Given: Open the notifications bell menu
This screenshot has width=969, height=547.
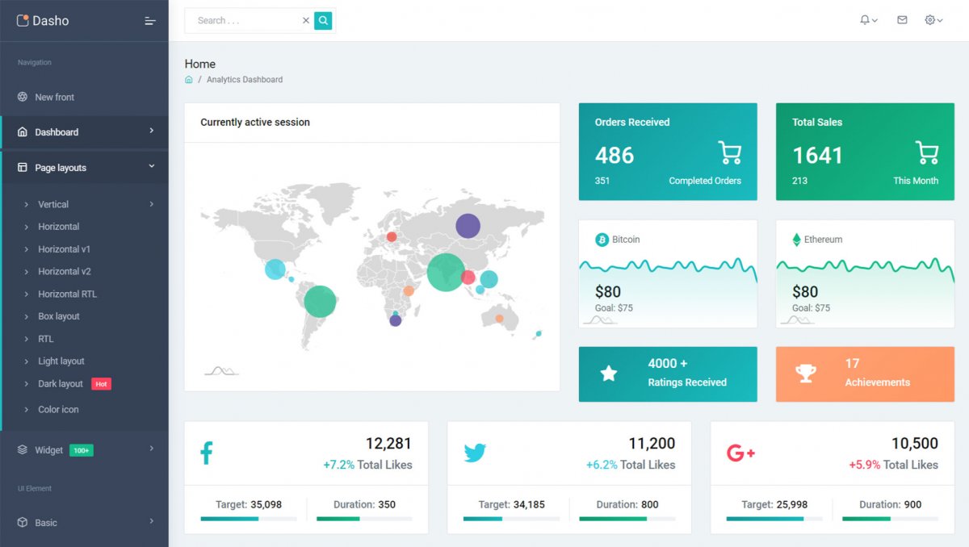Looking at the screenshot, I should pyautogui.click(x=868, y=20).
